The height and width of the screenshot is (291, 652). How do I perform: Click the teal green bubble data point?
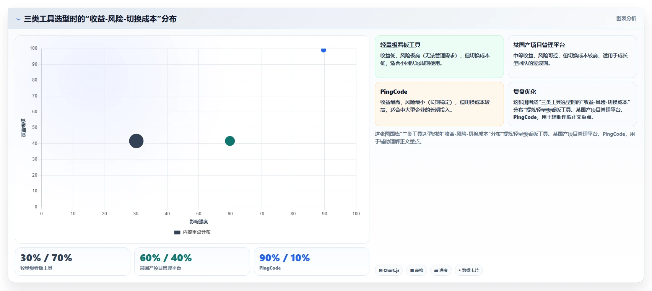coord(230,141)
